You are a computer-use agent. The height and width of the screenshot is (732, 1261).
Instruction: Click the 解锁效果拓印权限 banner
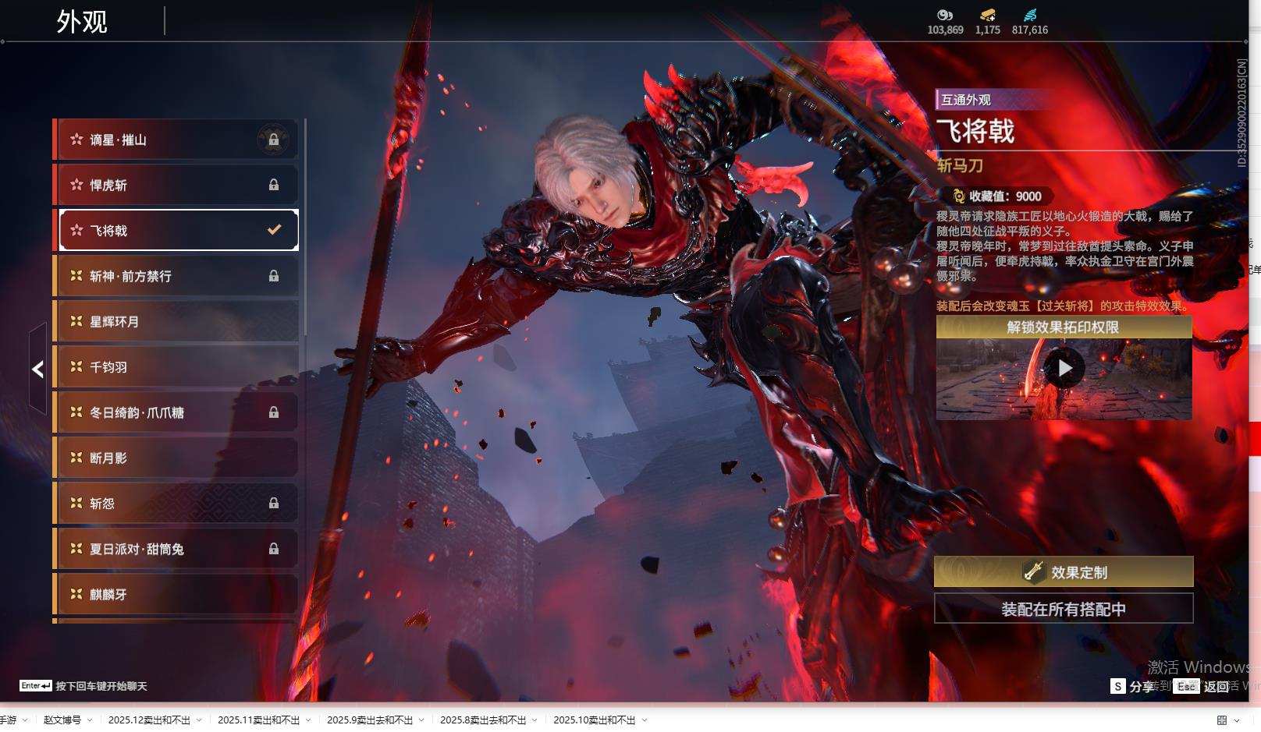click(x=1064, y=327)
